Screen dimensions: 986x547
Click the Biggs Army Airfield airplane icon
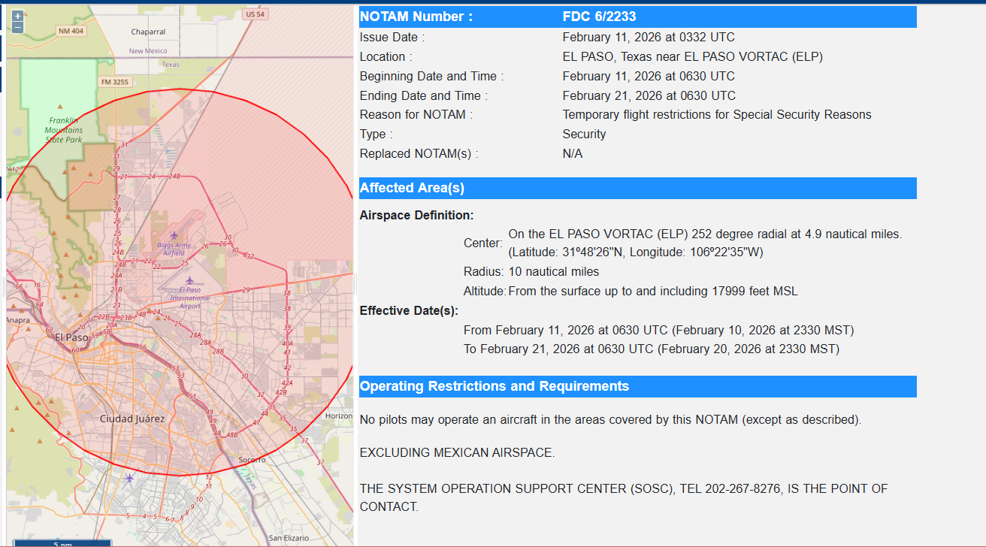click(174, 235)
